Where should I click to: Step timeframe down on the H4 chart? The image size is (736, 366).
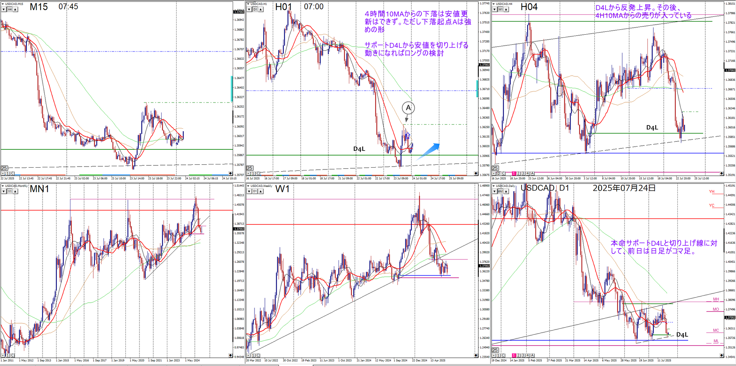(x=495, y=9)
